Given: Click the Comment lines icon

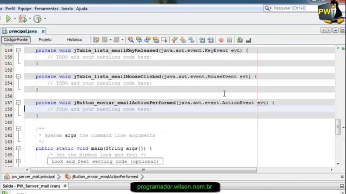Looking at the screenshot, I should click(x=240, y=40).
